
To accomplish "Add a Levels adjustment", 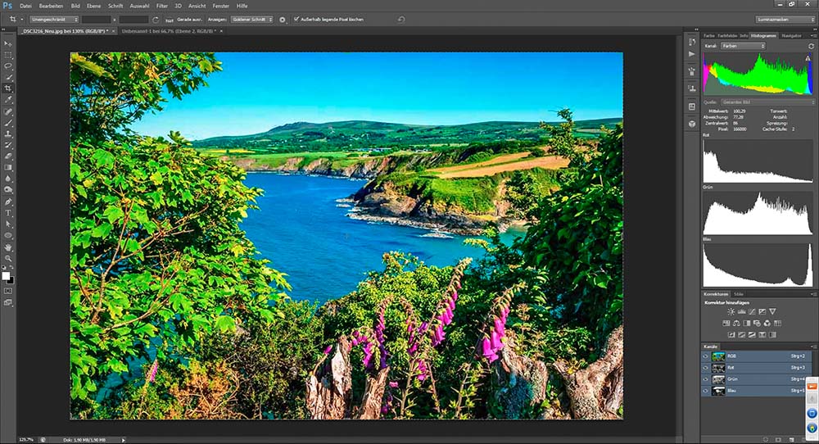I will pyautogui.click(x=741, y=312).
